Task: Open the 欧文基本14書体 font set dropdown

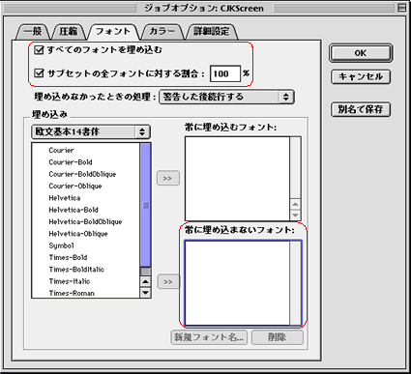Action: [x=91, y=131]
